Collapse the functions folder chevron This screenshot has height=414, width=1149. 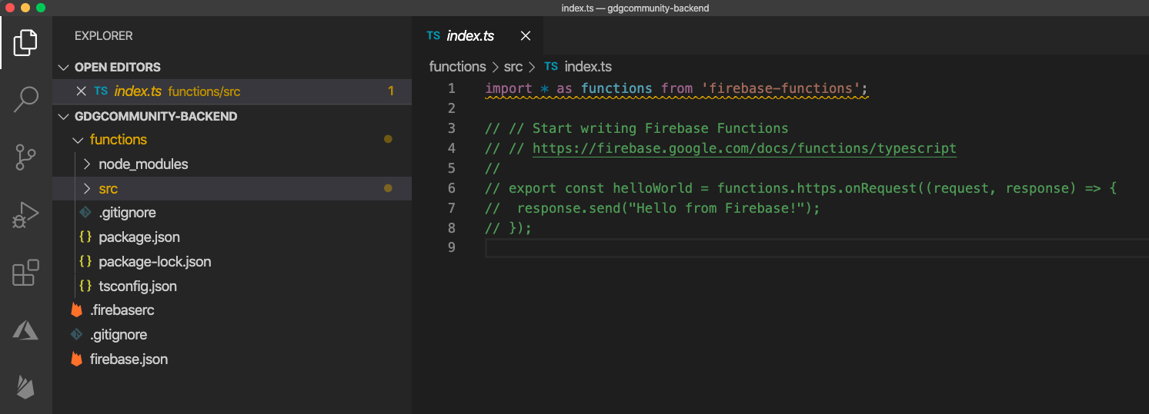[77, 140]
